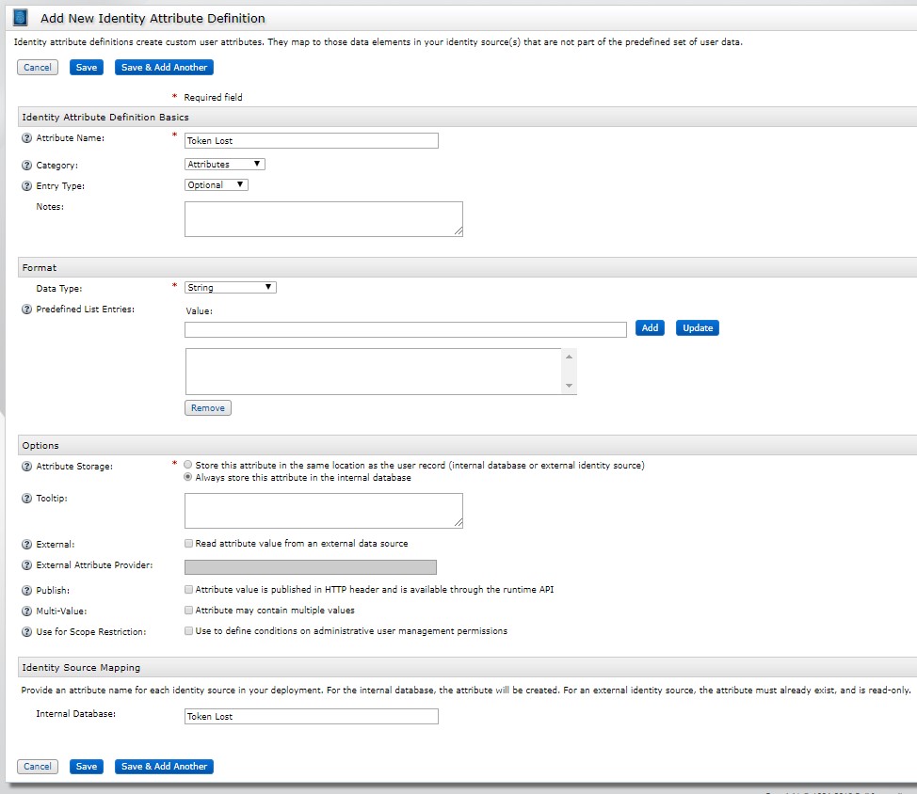Enable reading attribute from external data source
The height and width of the screenshot is (794, 917).
pos(189,544)
